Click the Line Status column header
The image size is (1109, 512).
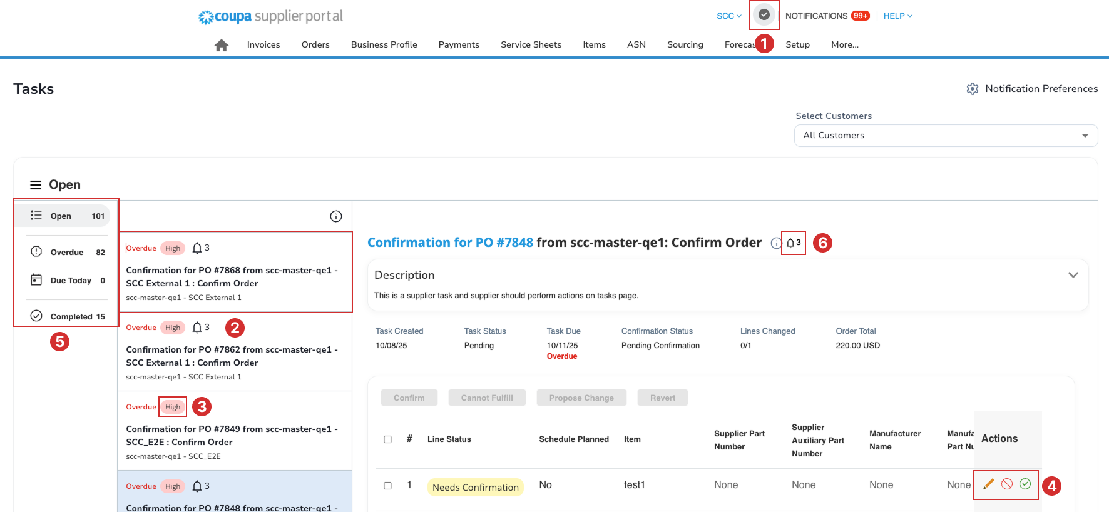(x=449, y=439)
